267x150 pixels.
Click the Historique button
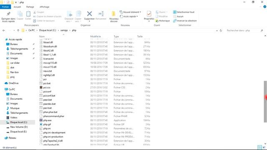(163, 20)
